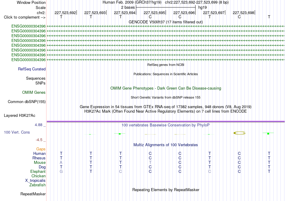
Task: Open 'Publications: Sequences in Scientific Articles' title
Action: (x=166, y=74)
